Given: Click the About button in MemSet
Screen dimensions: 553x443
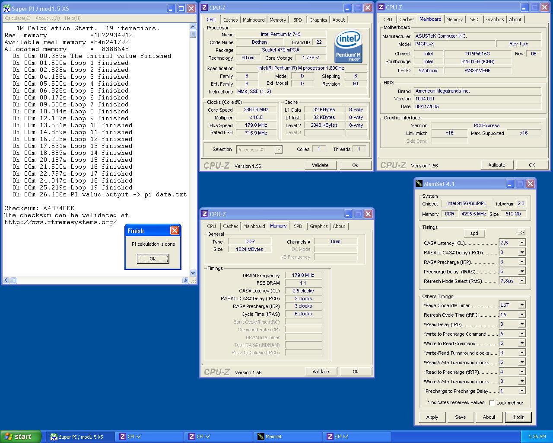Looking at the screenshot, I should pyautogui.click(x=489, y=417).
